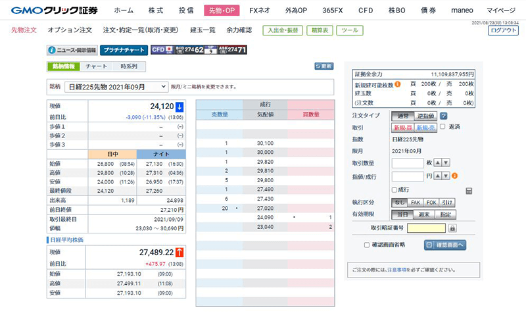Image resolution: width=526 pixels, height=319 pixels.
Task: Open the calculator icon beside 成行
Action: tap(469, 191)
